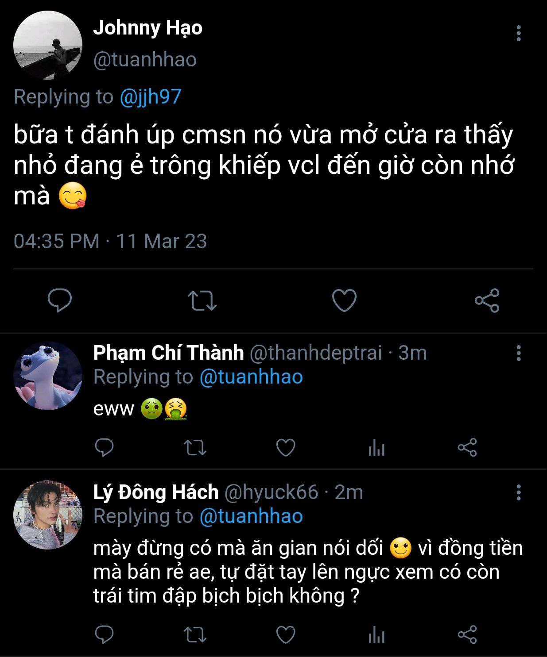Open Lý Đông Hách's profile avatar
This screenshot has width=547, height=657.
pyautogui.click(x=48, y=515)
